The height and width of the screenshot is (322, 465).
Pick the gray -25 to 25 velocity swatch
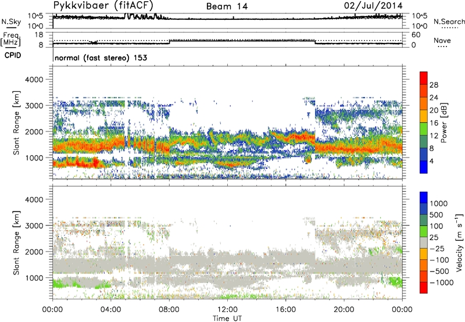(424, 242)
